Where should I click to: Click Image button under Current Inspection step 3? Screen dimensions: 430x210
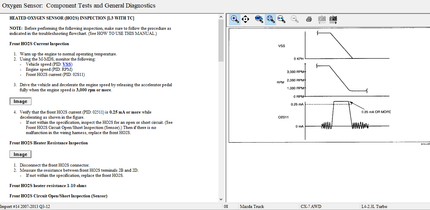pyautogui.click(x=20, y=101)
